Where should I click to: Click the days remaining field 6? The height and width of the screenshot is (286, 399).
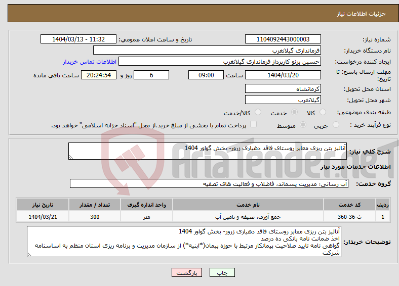click(151, 75)
